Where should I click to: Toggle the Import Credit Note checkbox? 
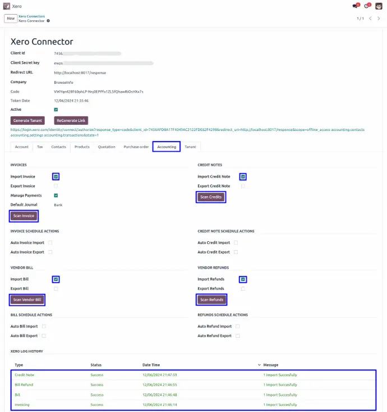coord(243,176)
